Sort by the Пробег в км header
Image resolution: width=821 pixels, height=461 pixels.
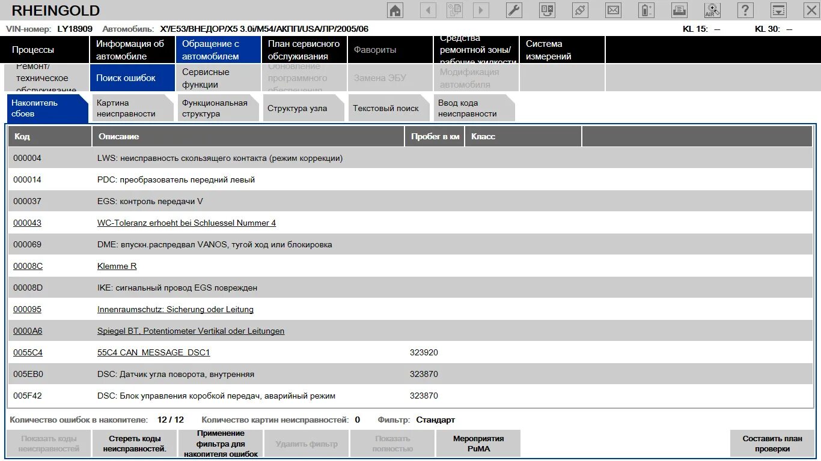tap(435, 136)
